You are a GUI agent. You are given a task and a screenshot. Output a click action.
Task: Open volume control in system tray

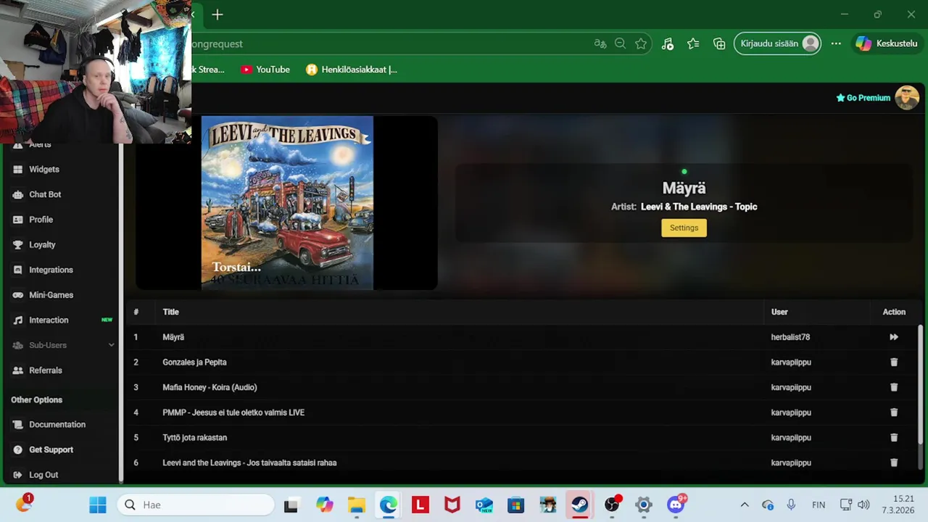tap(863, 505)
